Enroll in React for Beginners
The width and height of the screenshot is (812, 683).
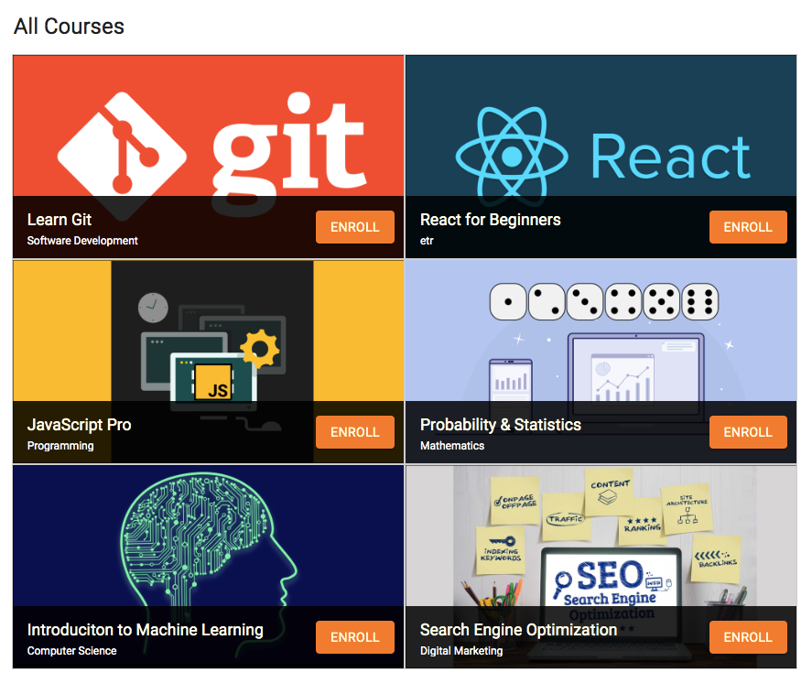tap(747, 227)
